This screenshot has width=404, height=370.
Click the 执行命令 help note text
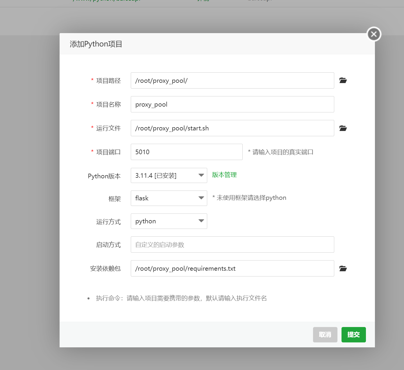[181, 298]
